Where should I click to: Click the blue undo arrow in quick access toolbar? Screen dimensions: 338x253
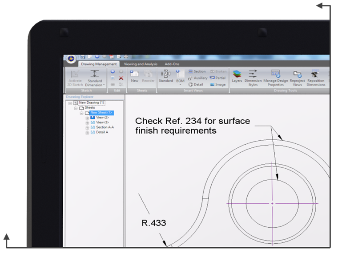pos(97,56)
